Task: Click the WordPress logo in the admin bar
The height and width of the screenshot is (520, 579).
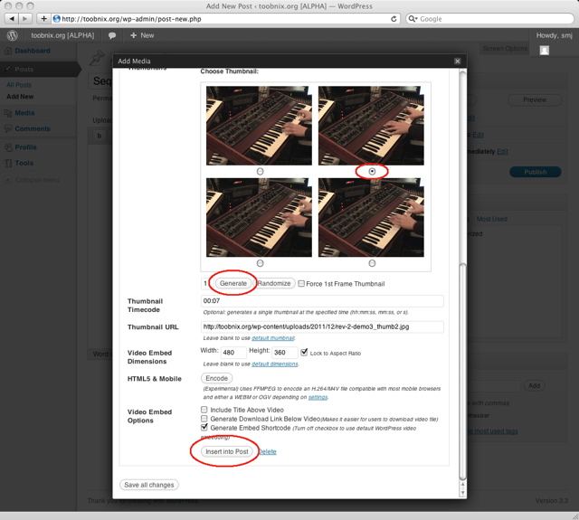Action: (x=12, y=35)
